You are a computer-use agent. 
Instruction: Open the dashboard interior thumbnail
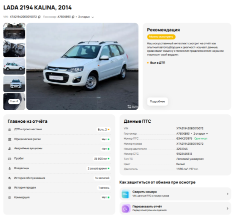click(14, 49)
